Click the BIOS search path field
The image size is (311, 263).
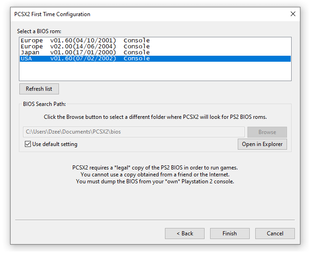pyautogui.click(x=134, y=132)
